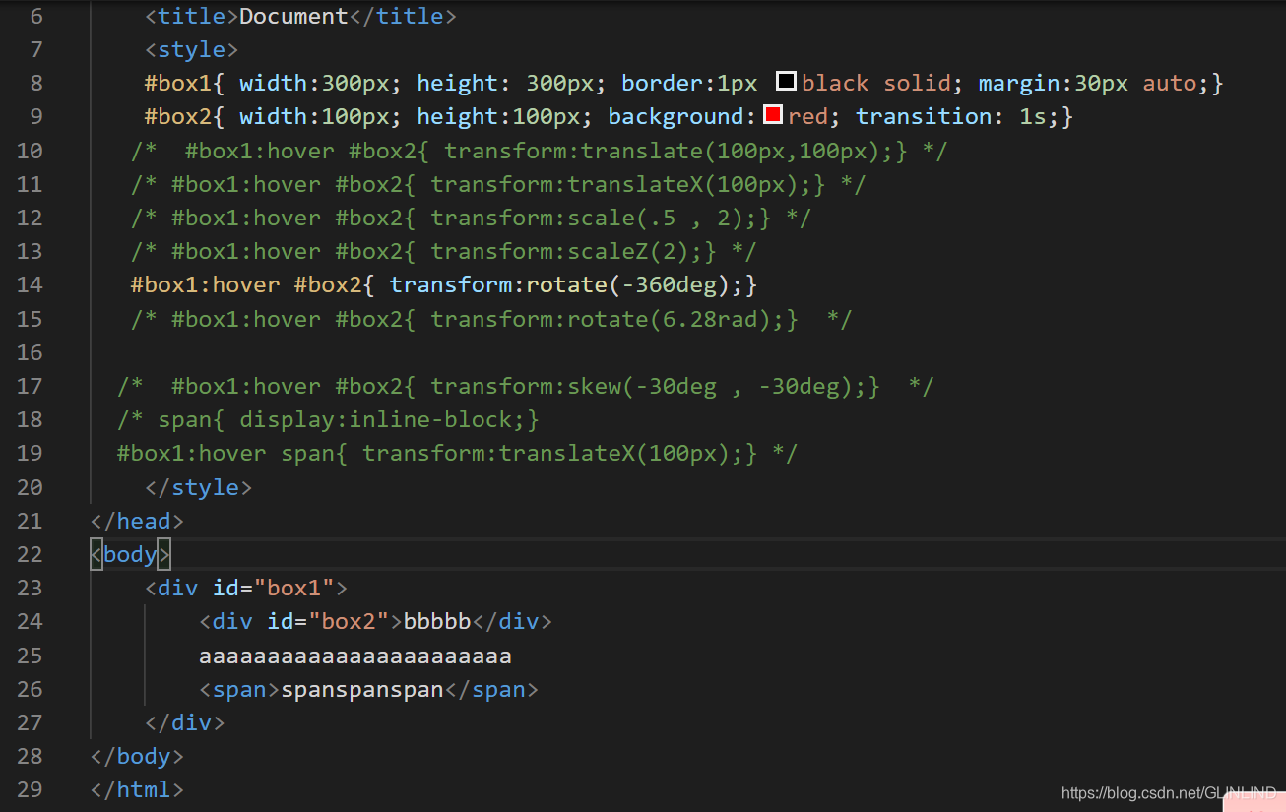
Task: Click the opening style tag on line 7
Action: pyautogui.click(x=192, y=49)
